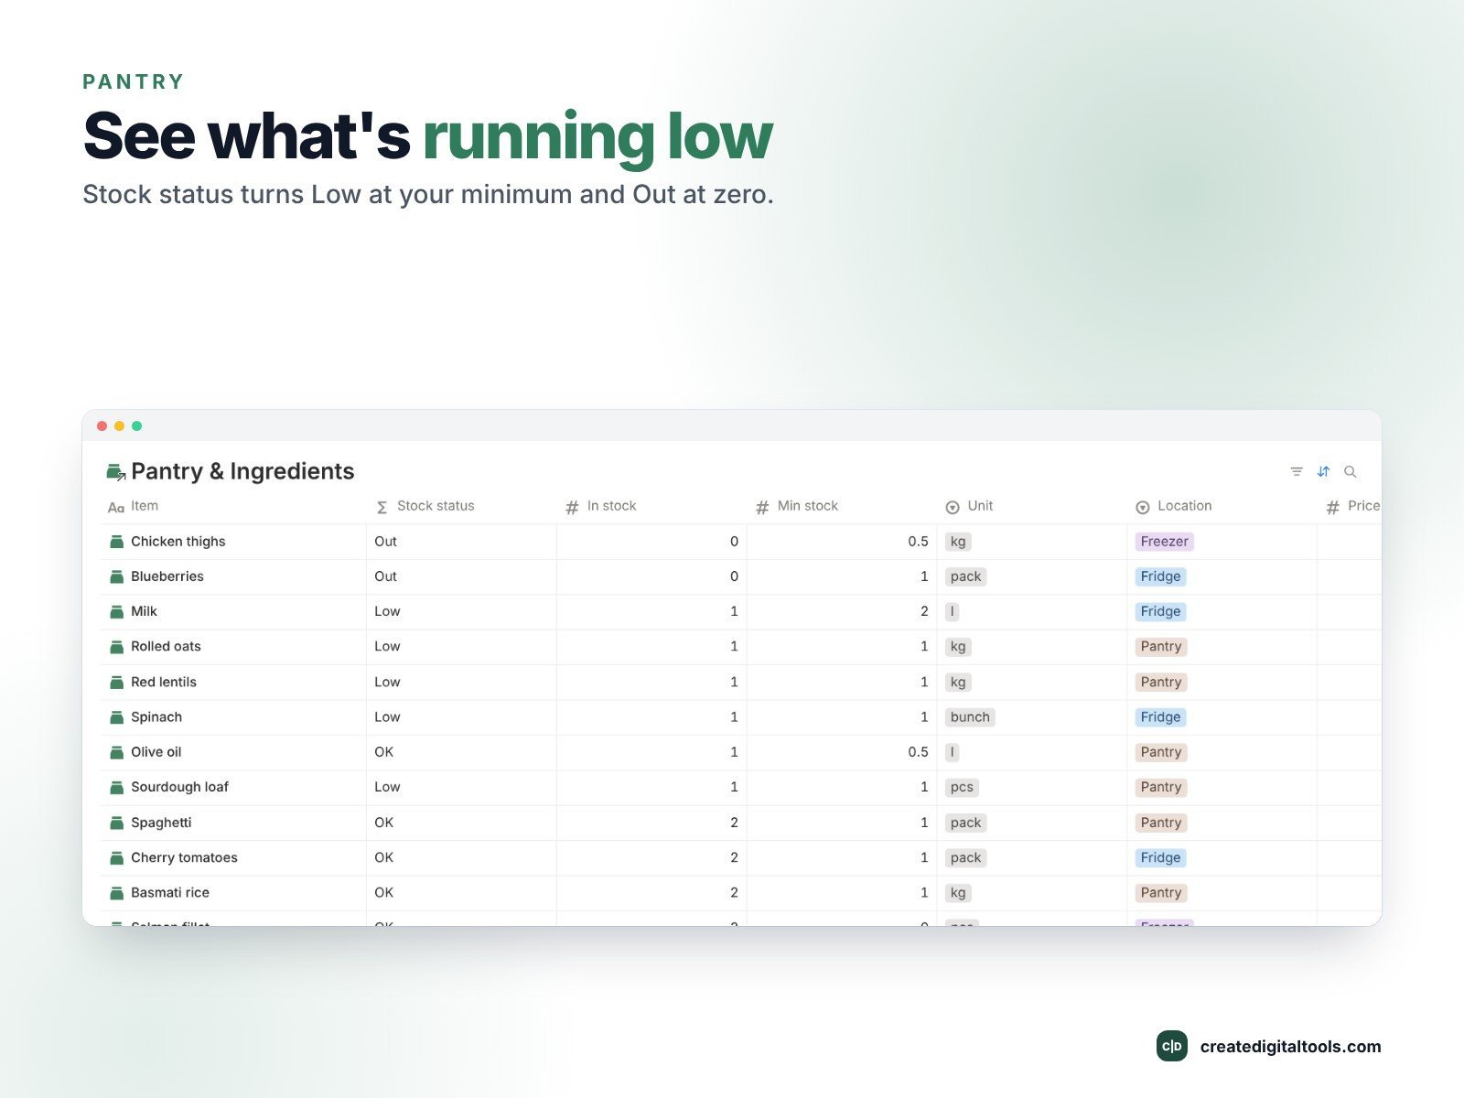
Task: Edit Spaghetti In stock value 2
Action: point(734,823)
